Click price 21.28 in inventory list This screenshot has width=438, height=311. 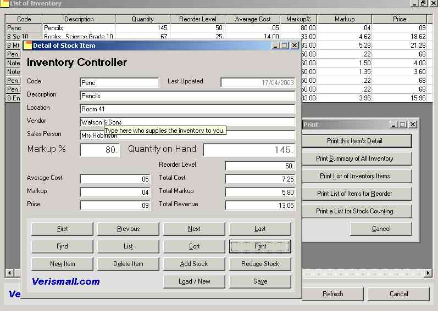click(x=400, y=45)
